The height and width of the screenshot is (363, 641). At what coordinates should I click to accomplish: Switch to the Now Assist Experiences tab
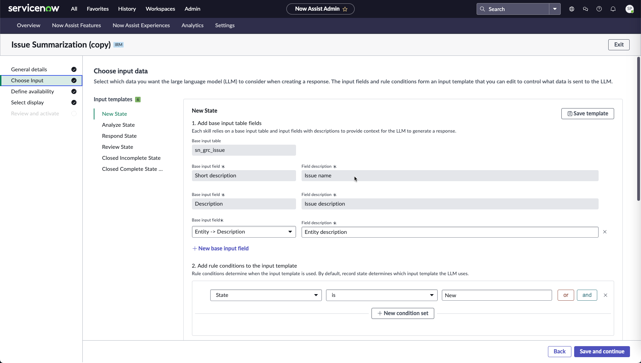coord(141,25)
